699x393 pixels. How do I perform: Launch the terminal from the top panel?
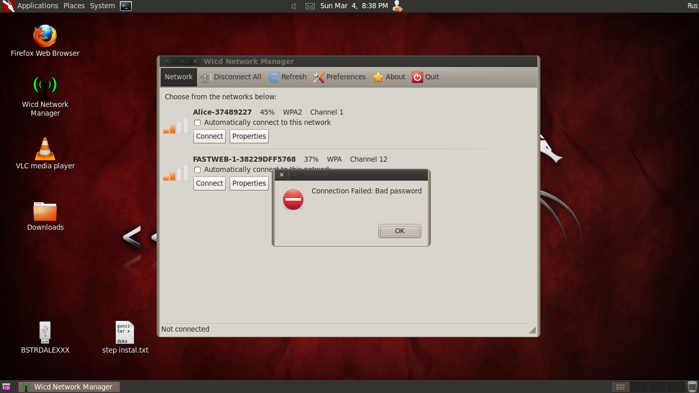click(126, 6)
